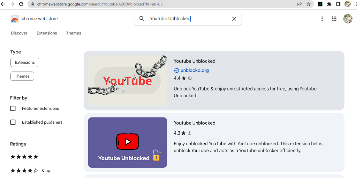
Task: Open first Youtube Unblocked result title
Action: (x=195, y=61)
